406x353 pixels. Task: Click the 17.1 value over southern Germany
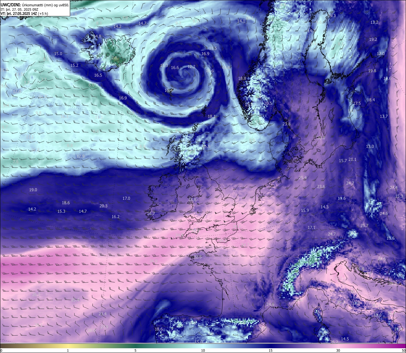click(311, 228)
